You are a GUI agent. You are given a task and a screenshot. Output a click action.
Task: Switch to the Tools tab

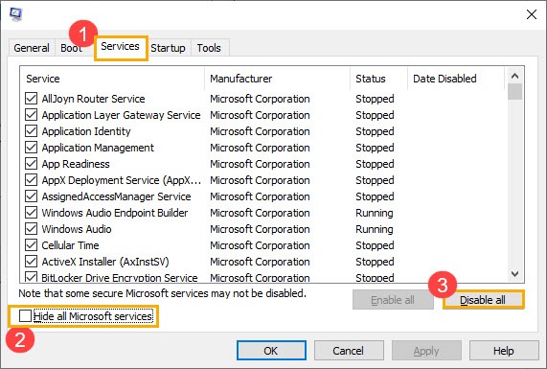(x=209, y=48)
